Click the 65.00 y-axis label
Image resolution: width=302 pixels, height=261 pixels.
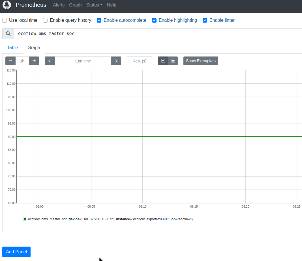click(x=12, y=203)
